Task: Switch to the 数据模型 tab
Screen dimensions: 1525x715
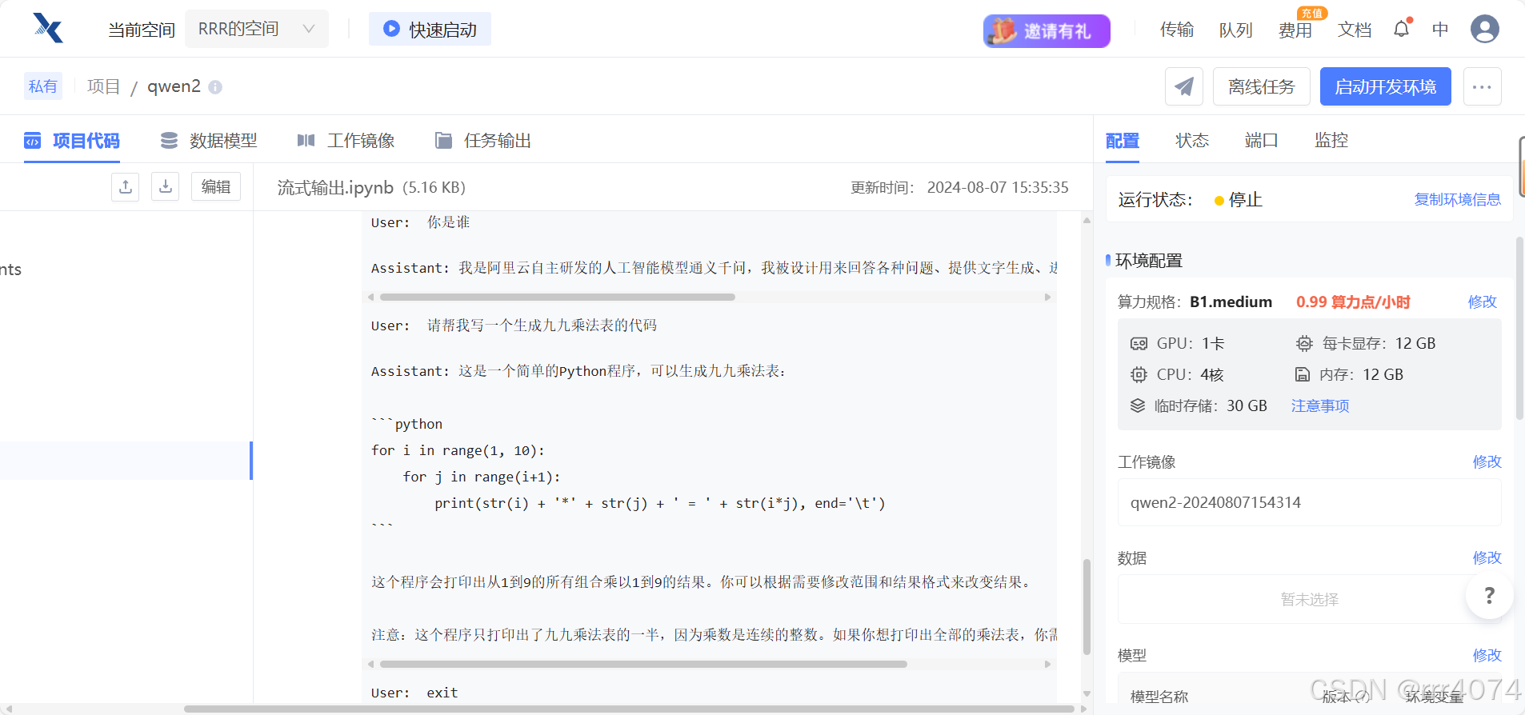Action: pos(209,141)
